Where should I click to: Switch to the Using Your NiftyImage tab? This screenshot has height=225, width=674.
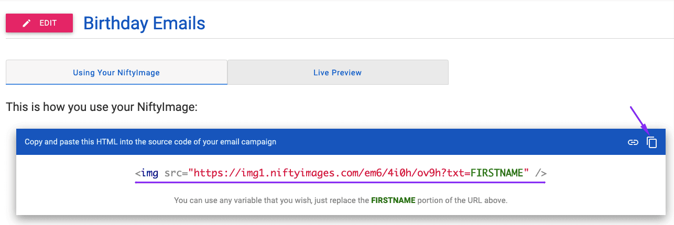pyautogui.click(x=116, y=72)
